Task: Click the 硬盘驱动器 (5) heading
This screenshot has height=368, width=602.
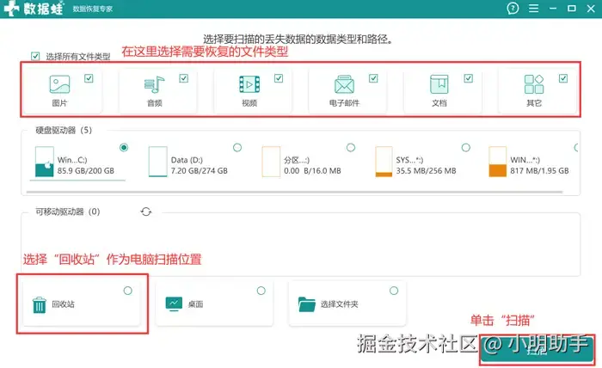Action: point(64,130)
